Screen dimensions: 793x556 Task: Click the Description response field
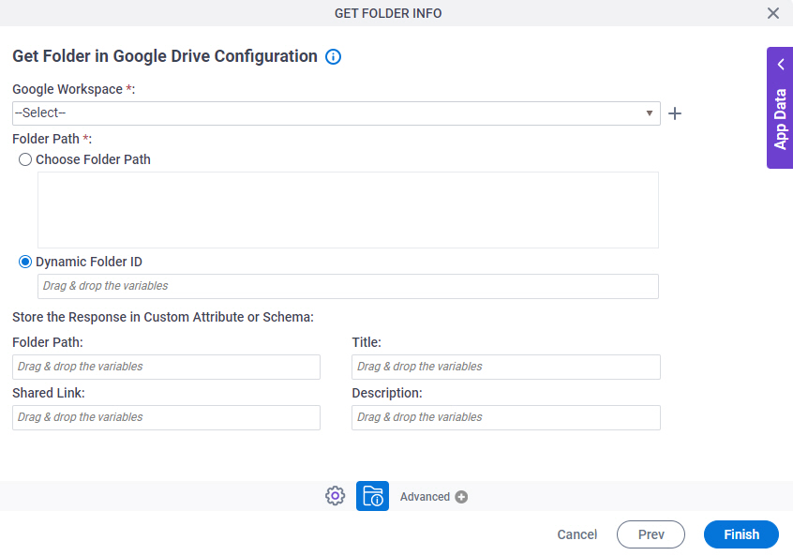506,417
